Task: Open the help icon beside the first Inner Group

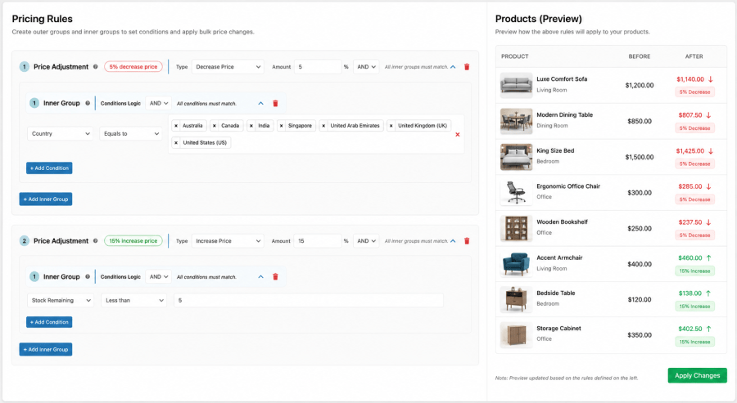Action: tap(88, 103)
